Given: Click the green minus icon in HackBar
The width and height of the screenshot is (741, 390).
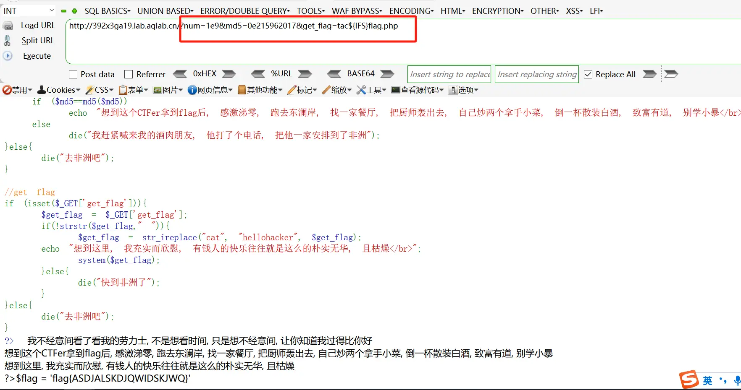Looking at the screenshot, I should point(64,11).
